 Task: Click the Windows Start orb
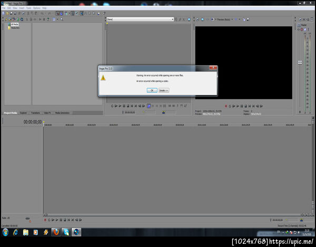(5, 232)
